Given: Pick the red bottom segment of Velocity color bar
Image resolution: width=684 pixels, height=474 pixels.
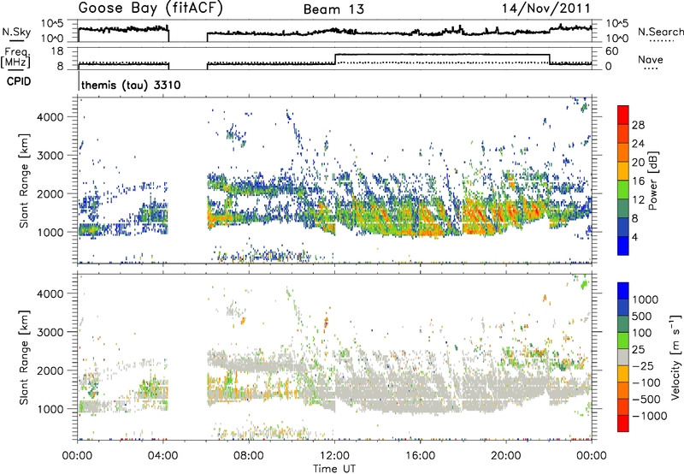Looking at the screenshot, I should pyautogui.click(x=623, y=424).
